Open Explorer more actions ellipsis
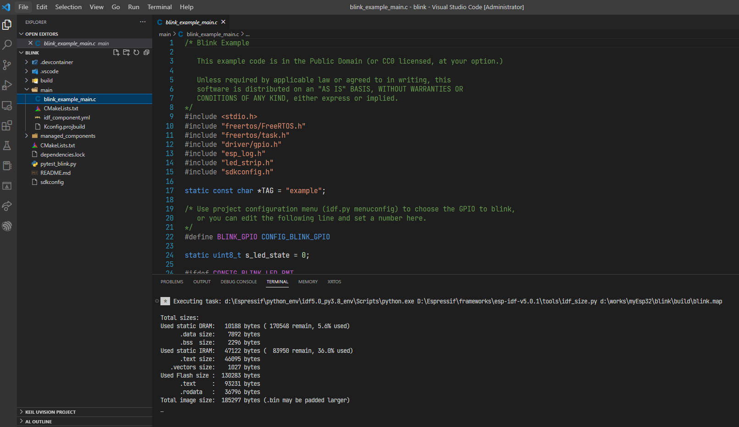The width and height of the screenshot is (739, 427). coord(143,22)
